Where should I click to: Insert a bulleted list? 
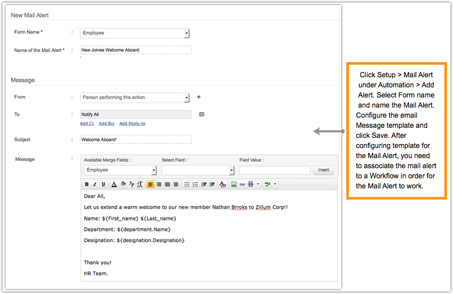coord(187,184)
